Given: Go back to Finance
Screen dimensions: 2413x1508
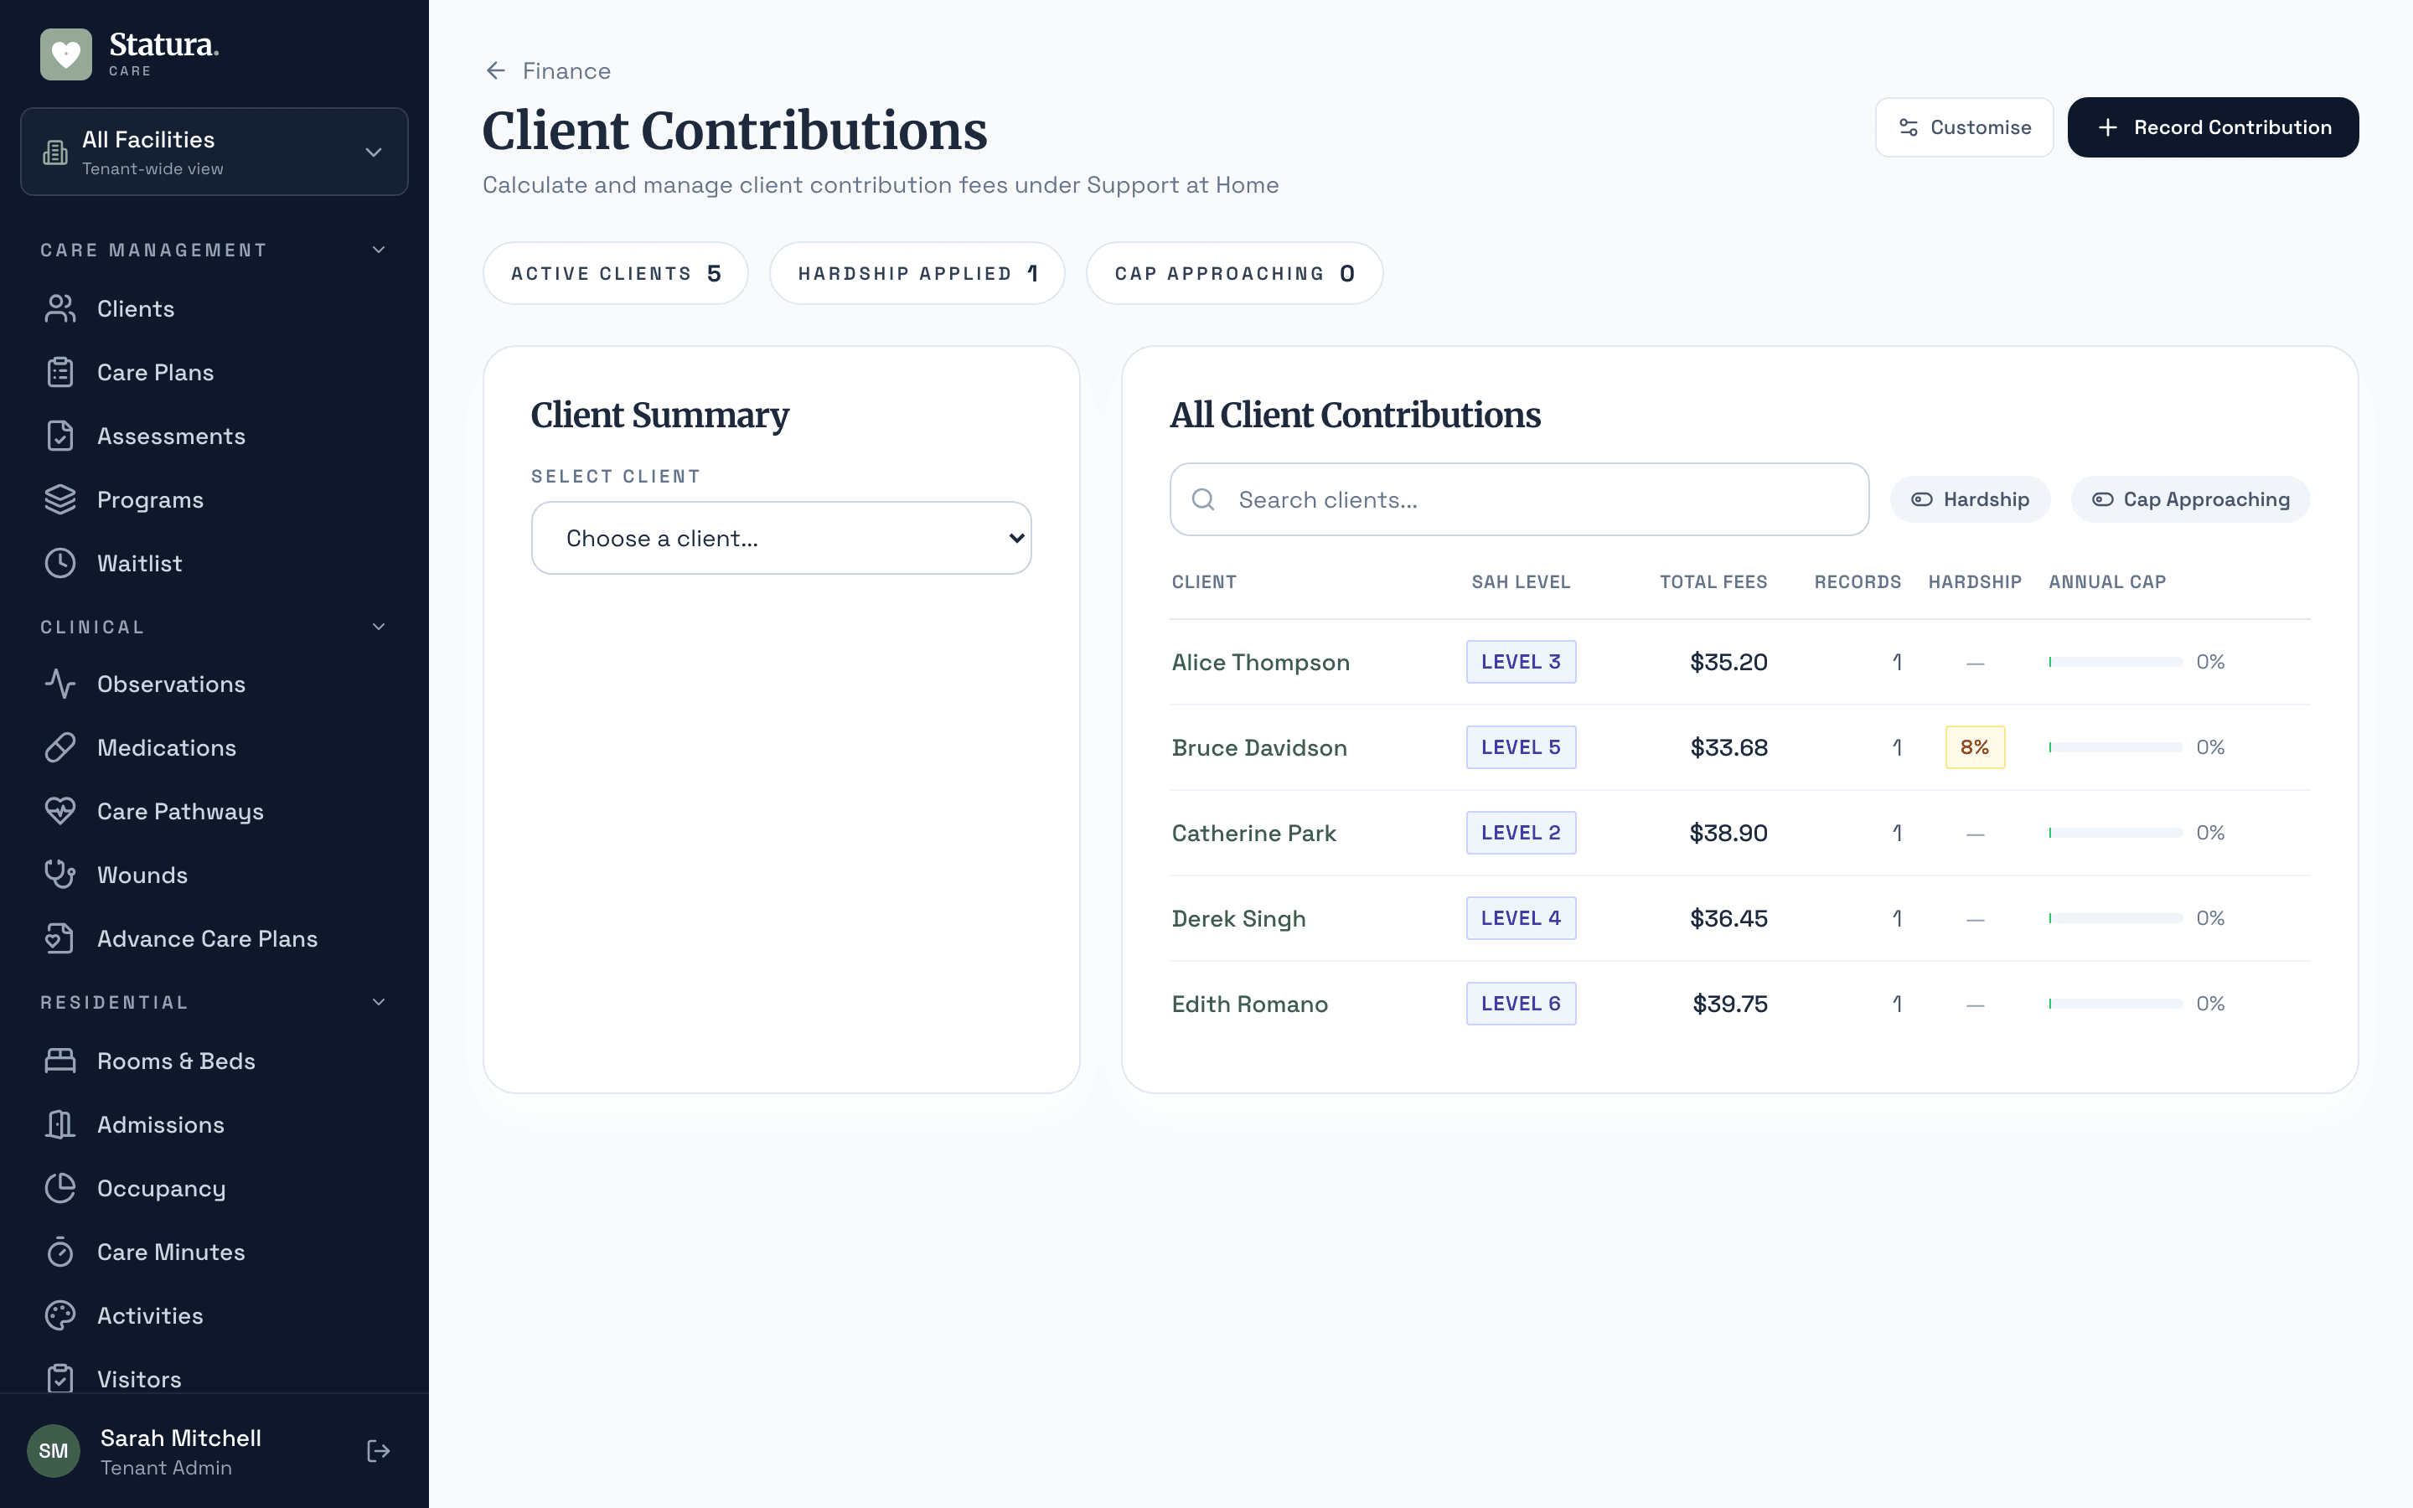Looking at the screenshot, I should click(546, 70).
